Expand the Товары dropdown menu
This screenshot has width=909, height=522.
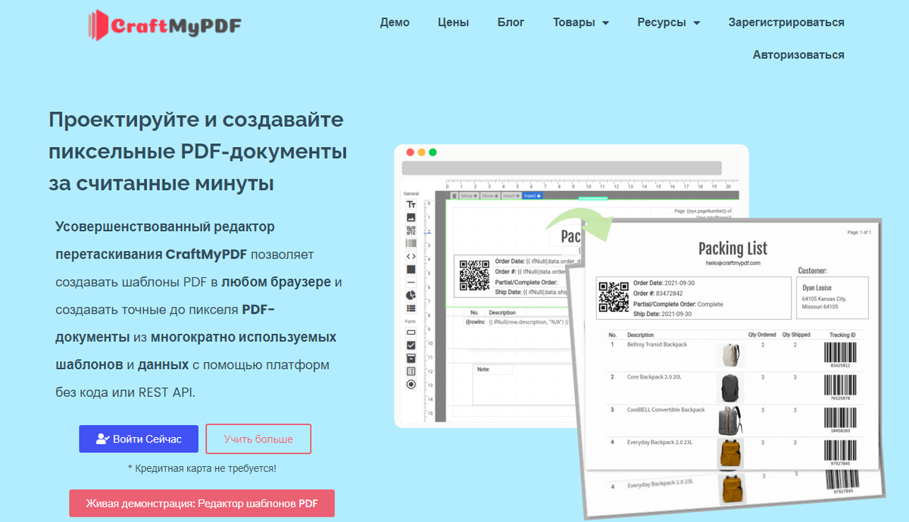(580, 23)
